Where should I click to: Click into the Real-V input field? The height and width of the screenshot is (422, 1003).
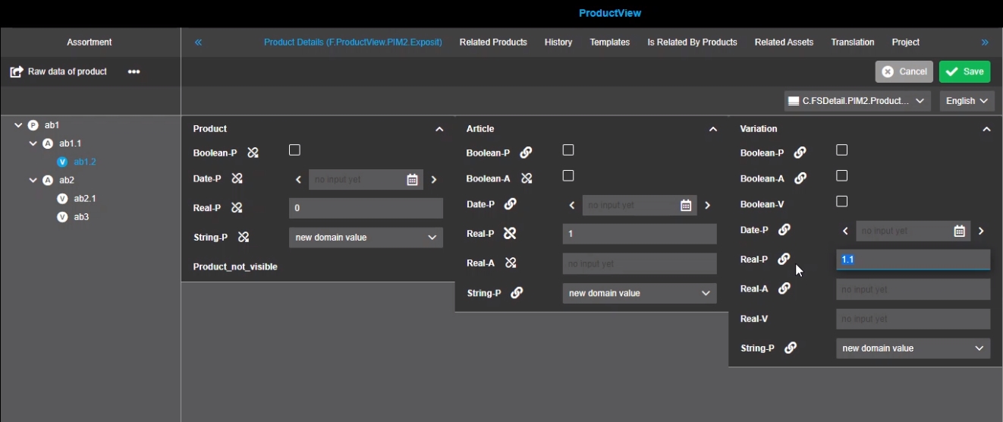(x=913, y=319)
